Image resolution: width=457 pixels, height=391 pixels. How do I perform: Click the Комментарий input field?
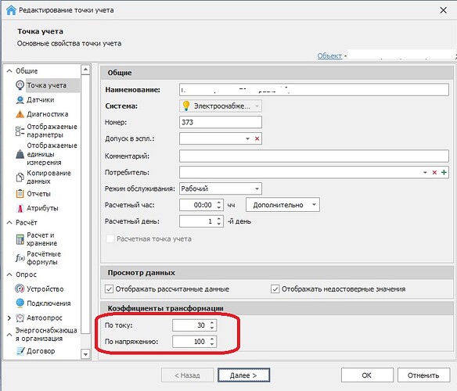coord(314,156)
